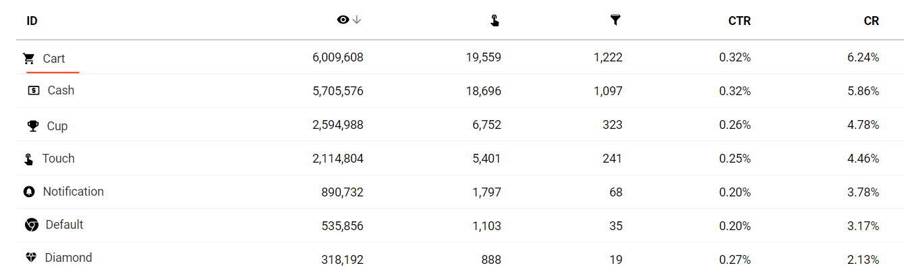Click Cart impressions value 6,009,608
Image resolution: width=904 pixels, height=276 pixels.
point(338,58)
